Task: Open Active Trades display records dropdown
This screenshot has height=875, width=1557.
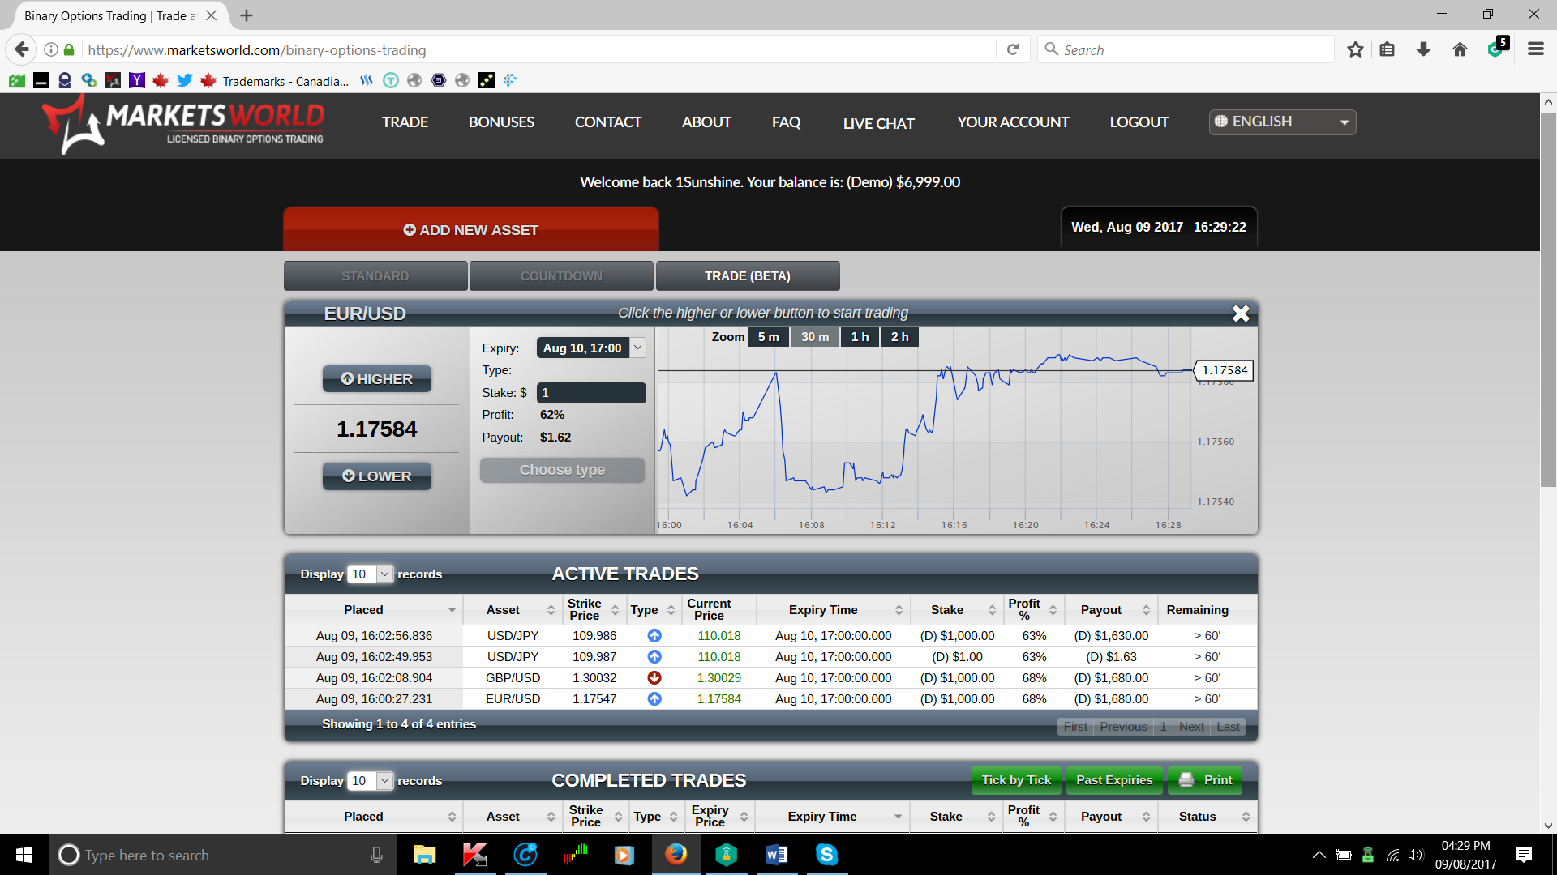Action: coord(370,574)
